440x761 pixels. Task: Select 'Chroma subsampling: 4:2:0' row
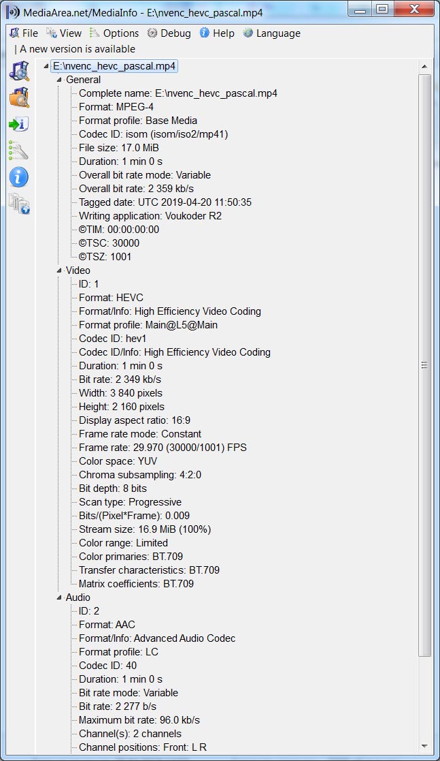point(140,475)
